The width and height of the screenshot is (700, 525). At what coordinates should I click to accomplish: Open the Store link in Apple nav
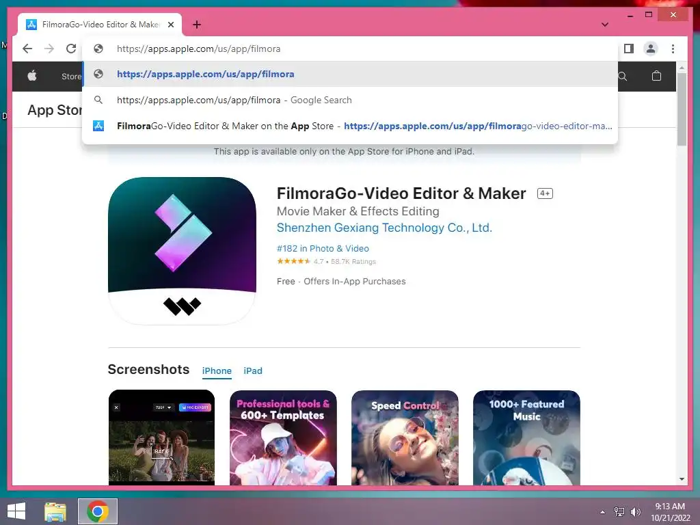[x=71, y=77]
